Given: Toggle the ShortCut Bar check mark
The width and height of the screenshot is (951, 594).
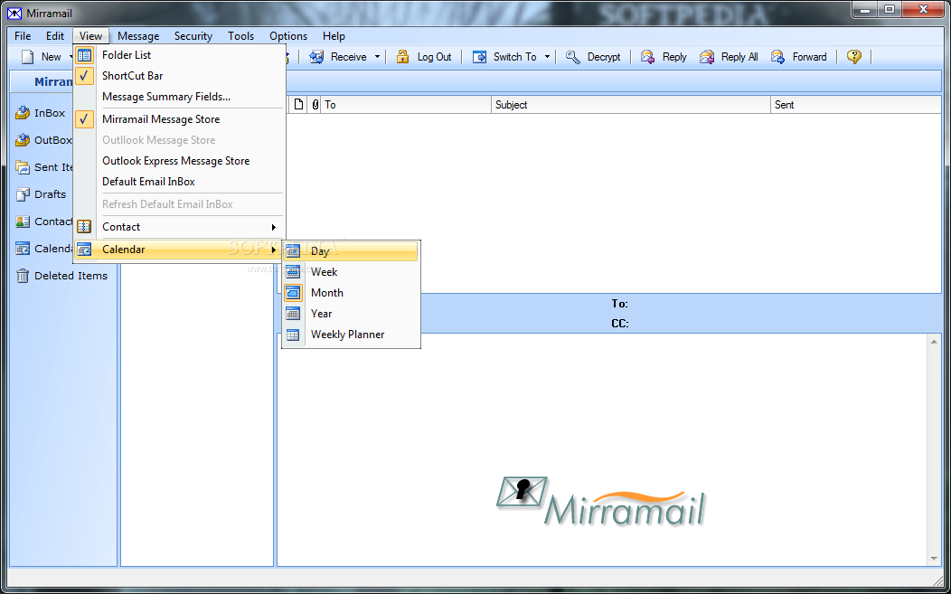Looking at the screenshot, I should (84, 76).
